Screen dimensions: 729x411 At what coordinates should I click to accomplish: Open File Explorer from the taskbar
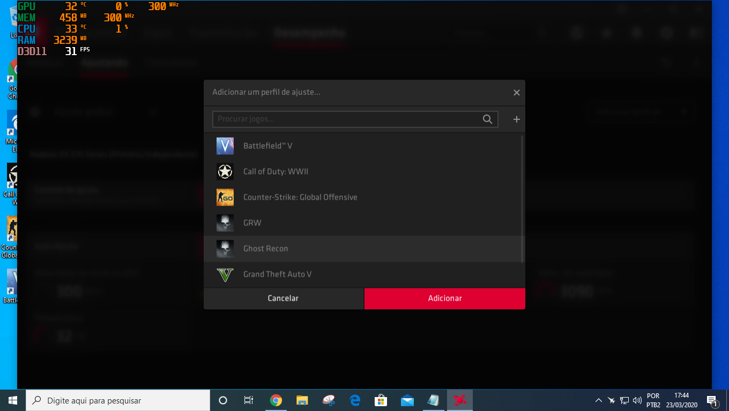(302, 400)
